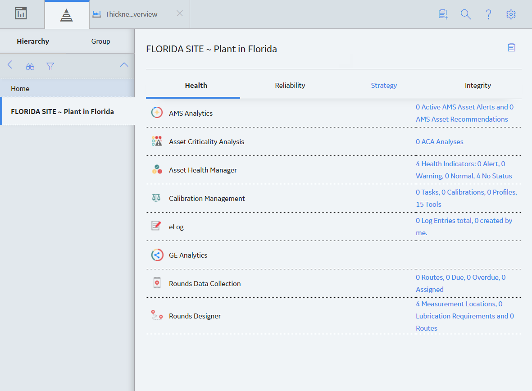The width and height of the screenshot is (532, 391).
Task: Click the Rounds Data Collection icon
Action: [x=157, y=283]
